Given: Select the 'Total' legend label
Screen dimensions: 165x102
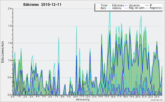Looking at the screenshot, I should click(x=104, y=5).
